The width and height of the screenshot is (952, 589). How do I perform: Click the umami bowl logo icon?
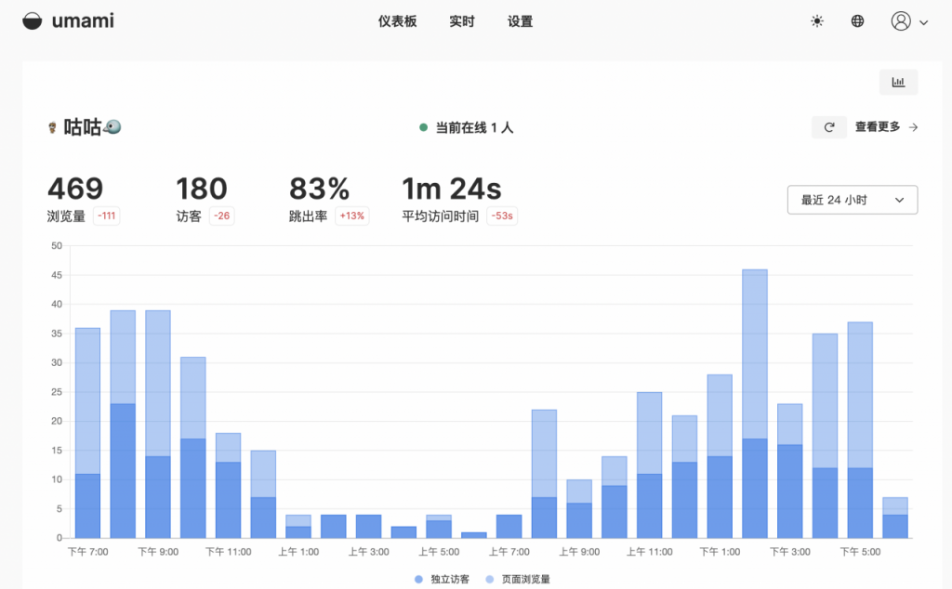click(33, 21)
